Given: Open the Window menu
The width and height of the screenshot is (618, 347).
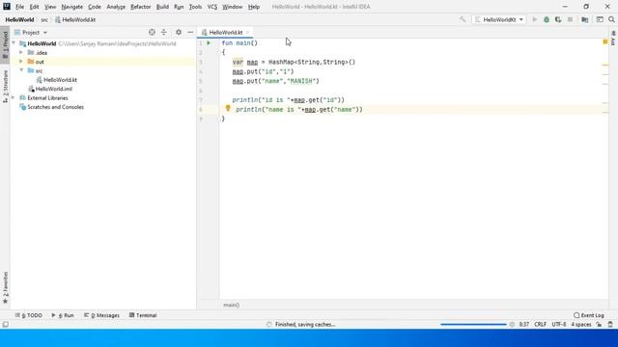Looking at the screenshot, I should 233,7.
